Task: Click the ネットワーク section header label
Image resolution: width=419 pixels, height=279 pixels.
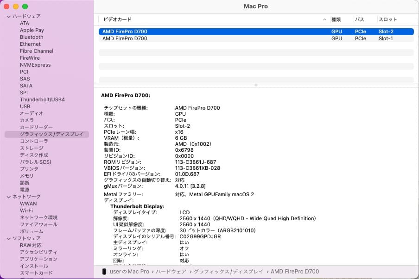Action: coord(26,197)
